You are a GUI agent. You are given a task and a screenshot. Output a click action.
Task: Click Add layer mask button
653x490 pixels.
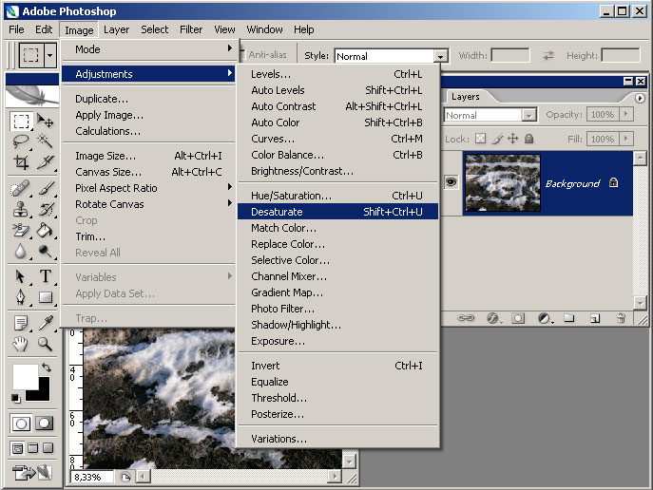point(518,319)
